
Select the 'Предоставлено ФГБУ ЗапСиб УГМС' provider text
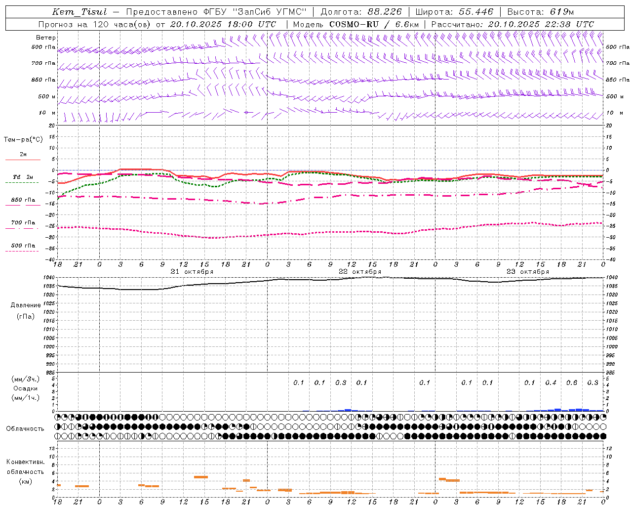tap(216, 12)
